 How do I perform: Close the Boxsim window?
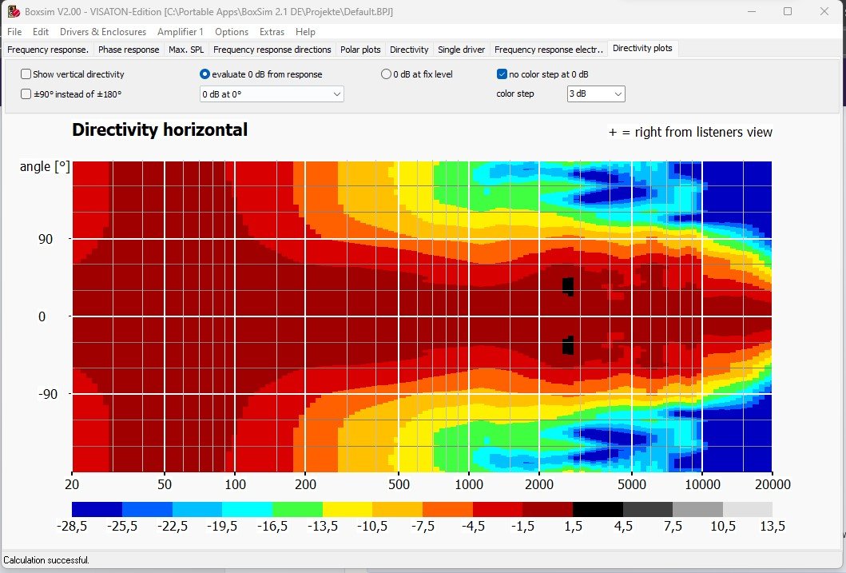(x=824, y=11)
